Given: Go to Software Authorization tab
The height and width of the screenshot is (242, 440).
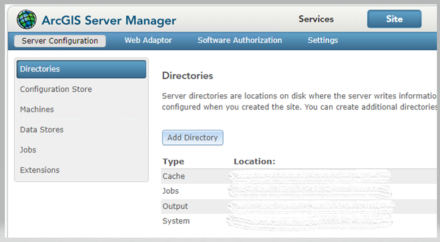Looking at the screenshot, I should [x=240, y=40].
